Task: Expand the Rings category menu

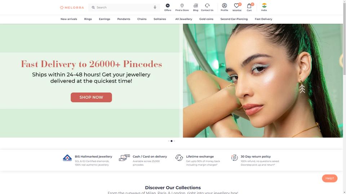Action: click(x=88, y=19)
